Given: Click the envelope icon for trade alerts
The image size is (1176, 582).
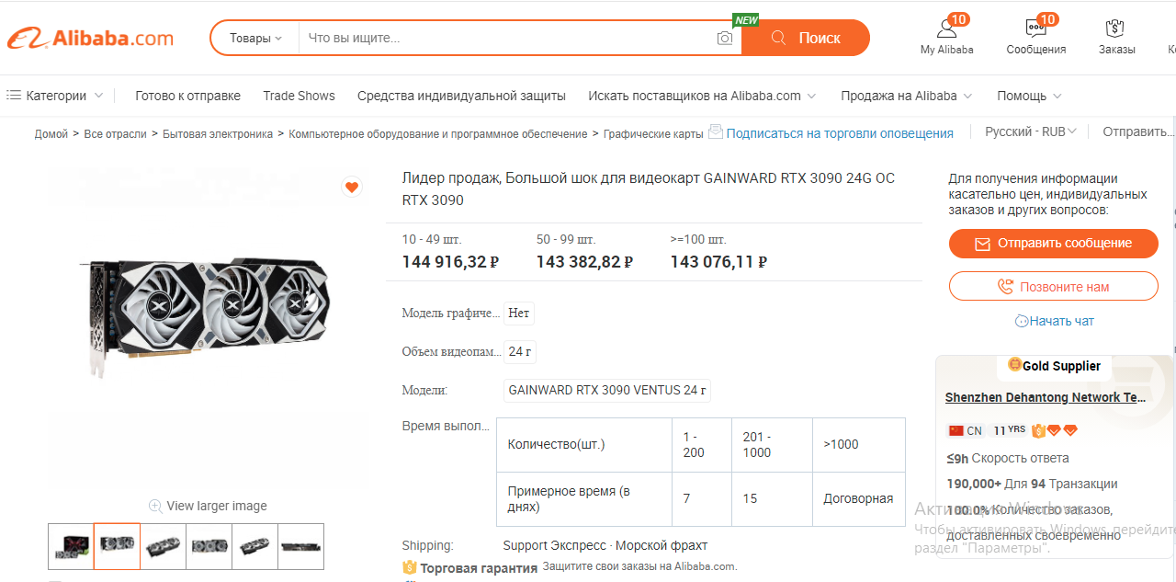Looking at the screenshot, I should click(x=716, y=132).
